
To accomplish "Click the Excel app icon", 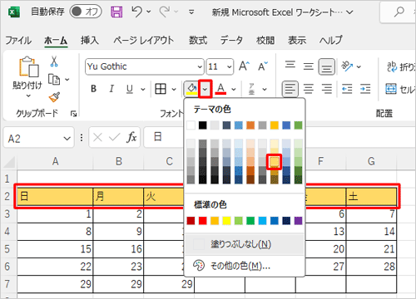I will point(14,12).
